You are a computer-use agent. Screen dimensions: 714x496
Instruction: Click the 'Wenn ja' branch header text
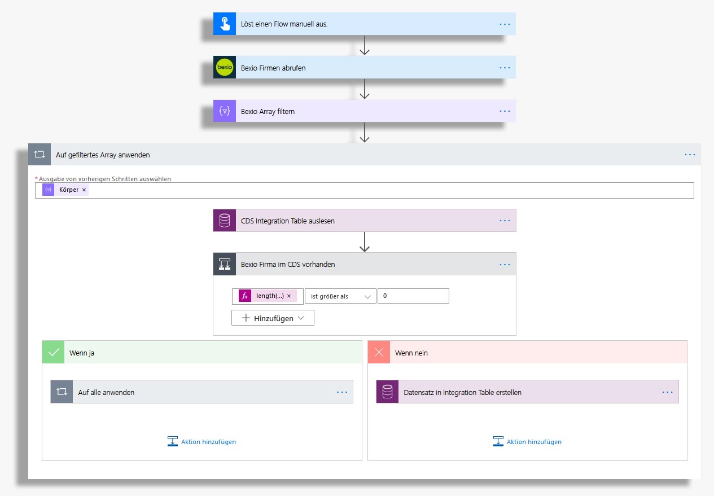tap(82, 353)
